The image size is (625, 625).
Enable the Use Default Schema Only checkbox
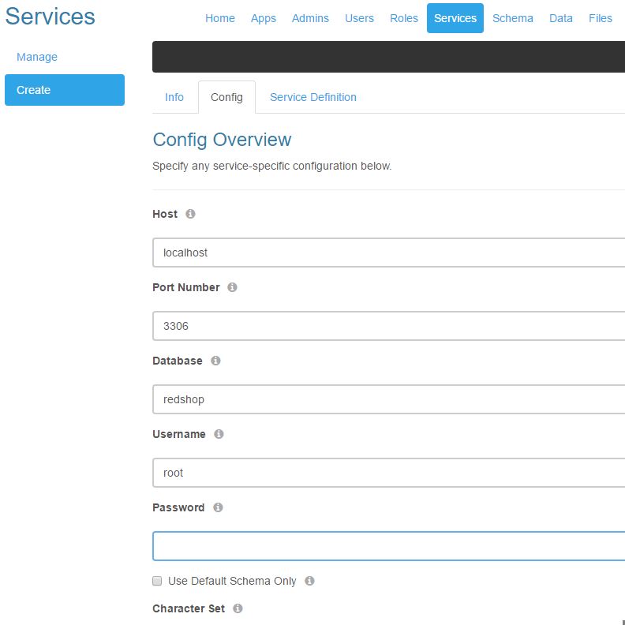pos(157,581)
